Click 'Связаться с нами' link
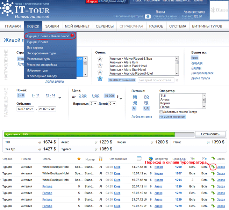Image resolution: width=229 pixels, height=210 pixels. 165,16
